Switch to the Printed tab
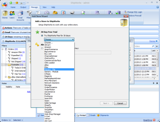This screenshot has width=160, height=122. pos(81,115)
